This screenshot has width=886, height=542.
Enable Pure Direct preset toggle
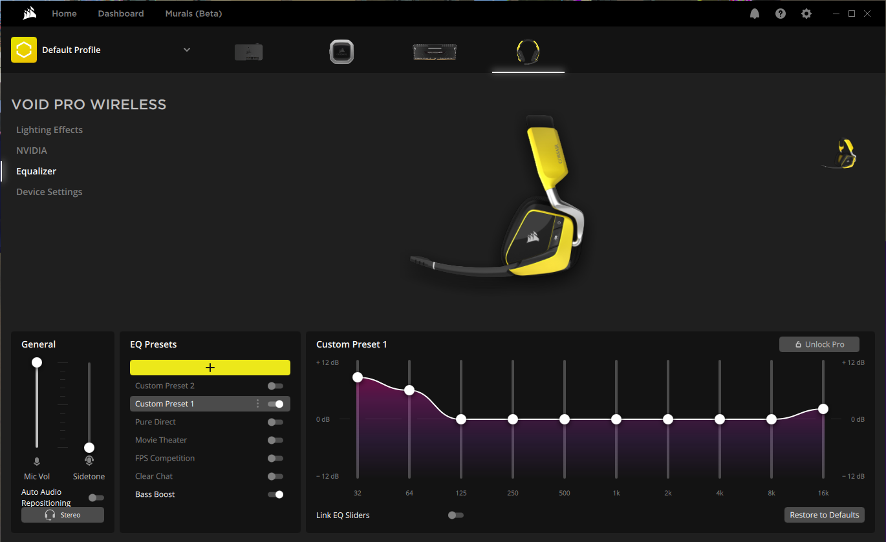[276, 422]
